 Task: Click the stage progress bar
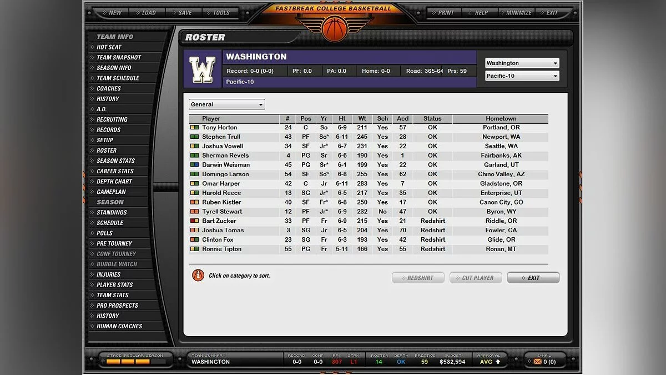click(x=136, y=362)
